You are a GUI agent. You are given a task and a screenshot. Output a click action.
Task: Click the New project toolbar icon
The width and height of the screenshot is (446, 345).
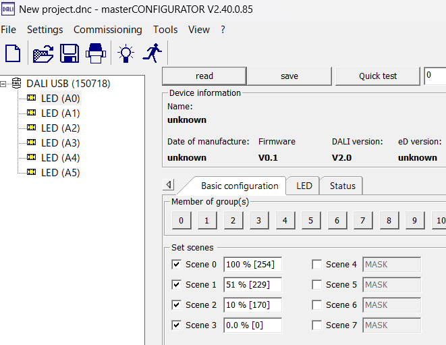[13, 53]
